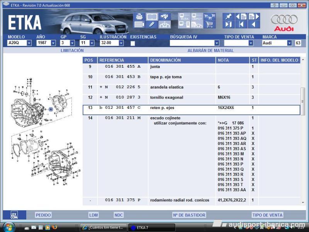Click the REFERENCIA column header
This screenshot has height=232, width=309.
122,60
